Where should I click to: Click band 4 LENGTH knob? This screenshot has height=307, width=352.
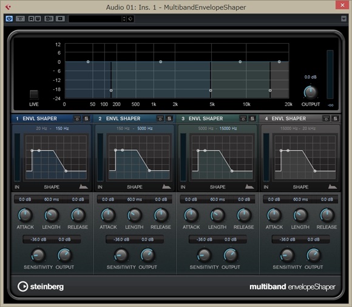[300, 215]
